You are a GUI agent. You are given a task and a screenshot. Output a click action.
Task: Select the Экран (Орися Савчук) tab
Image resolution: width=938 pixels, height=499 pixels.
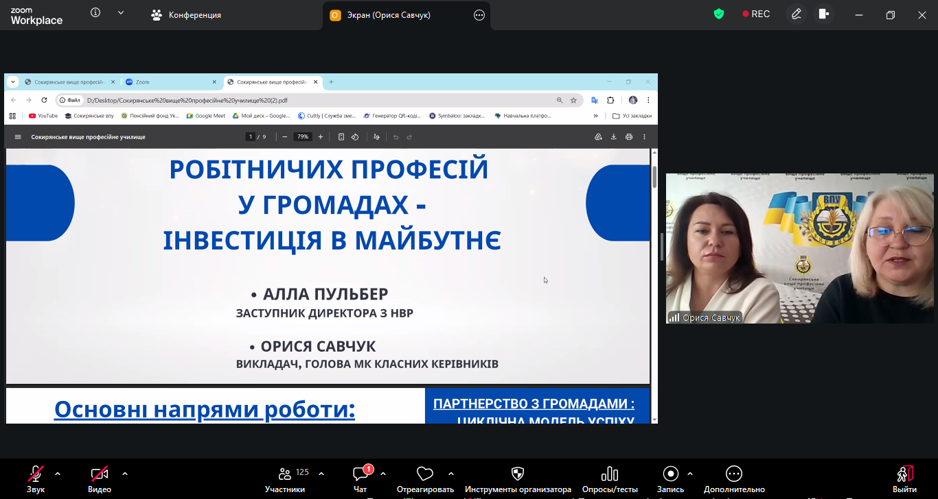point(399,15)
